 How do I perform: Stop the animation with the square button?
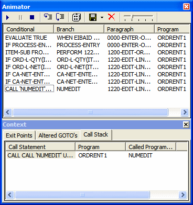tap(32, 17)
